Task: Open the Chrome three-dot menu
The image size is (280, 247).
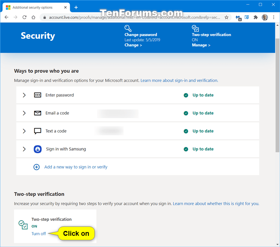Action: (x=274, y=17)
